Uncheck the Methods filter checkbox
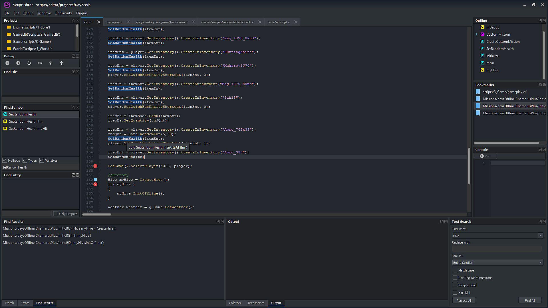Image resolution: width=548 pixels, height=308 pixels. (5, 161)
